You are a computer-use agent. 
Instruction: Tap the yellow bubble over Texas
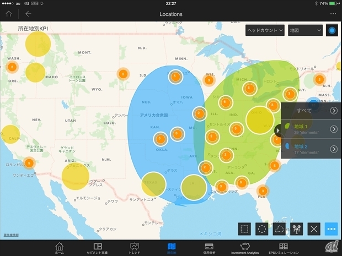pos(153,184)
